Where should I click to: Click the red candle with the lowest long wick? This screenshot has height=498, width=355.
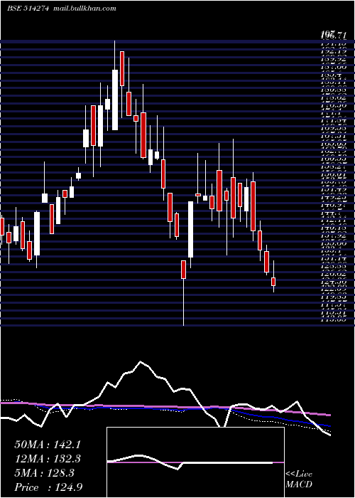tap(183, 270)
